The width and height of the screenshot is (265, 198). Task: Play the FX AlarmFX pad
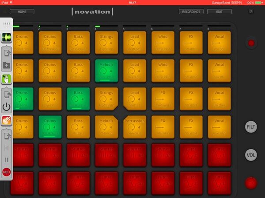click(163, 127)
